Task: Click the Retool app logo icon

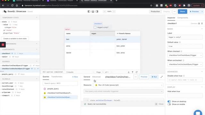Action: coord(5,11)
